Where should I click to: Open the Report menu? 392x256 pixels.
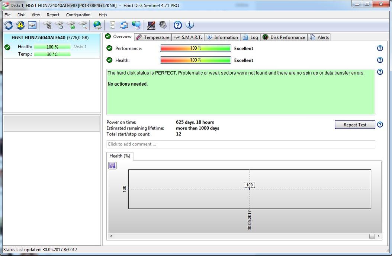53,15
